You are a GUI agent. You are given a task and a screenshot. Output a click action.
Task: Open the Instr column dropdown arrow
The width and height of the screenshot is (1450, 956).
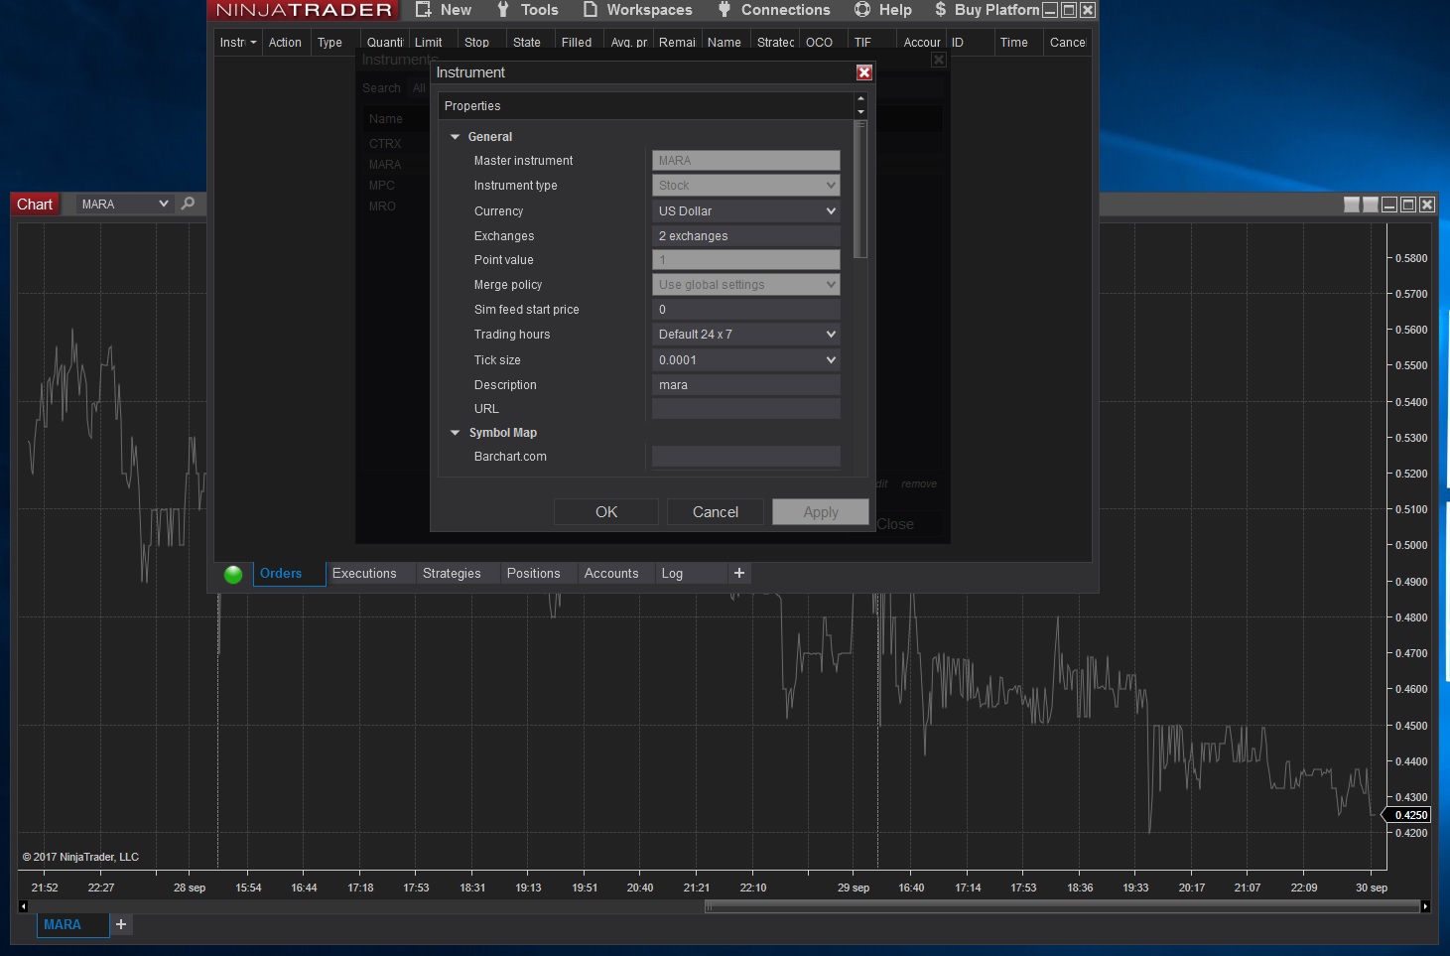point(253,43)
